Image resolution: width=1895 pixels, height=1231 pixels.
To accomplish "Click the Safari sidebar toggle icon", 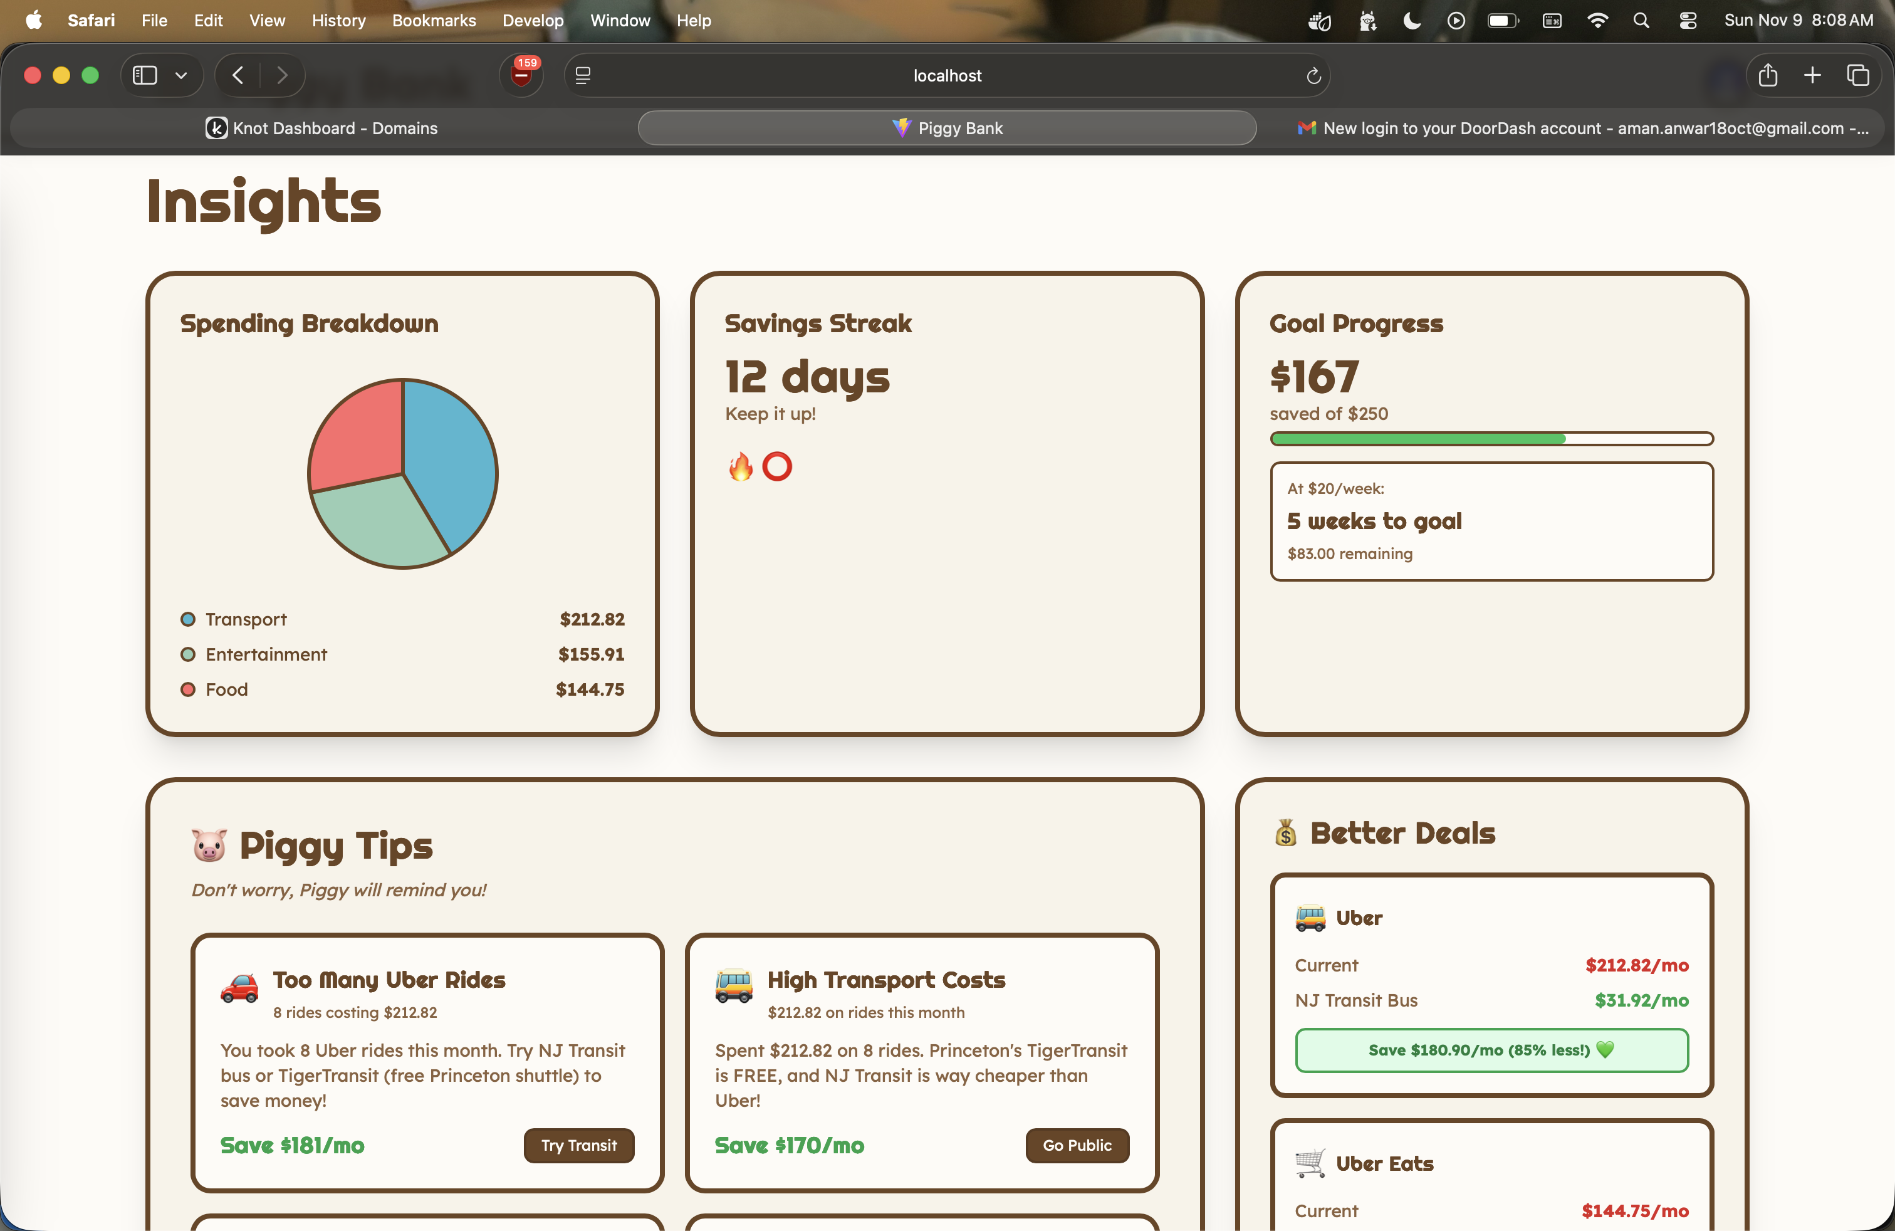I will pos(144,75).
